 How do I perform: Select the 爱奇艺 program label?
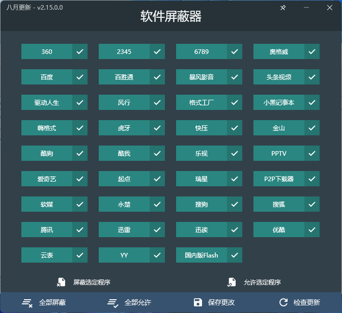47,179
